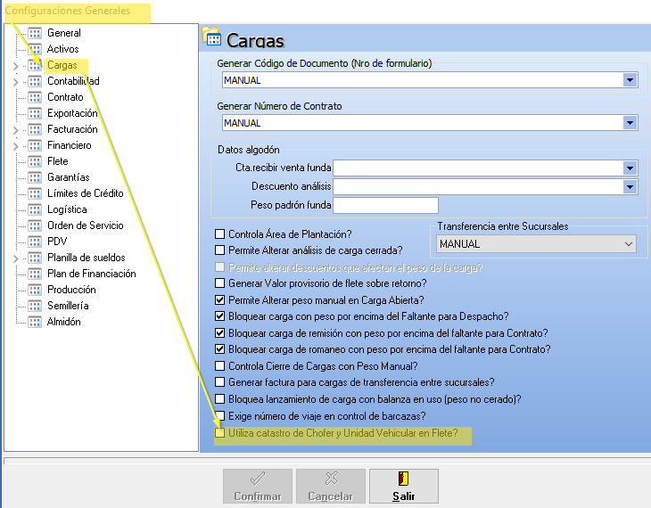Click the Contrato grid icon
Image resolution: width=651 pixels, height=508 pixels.
coord(35,97)
